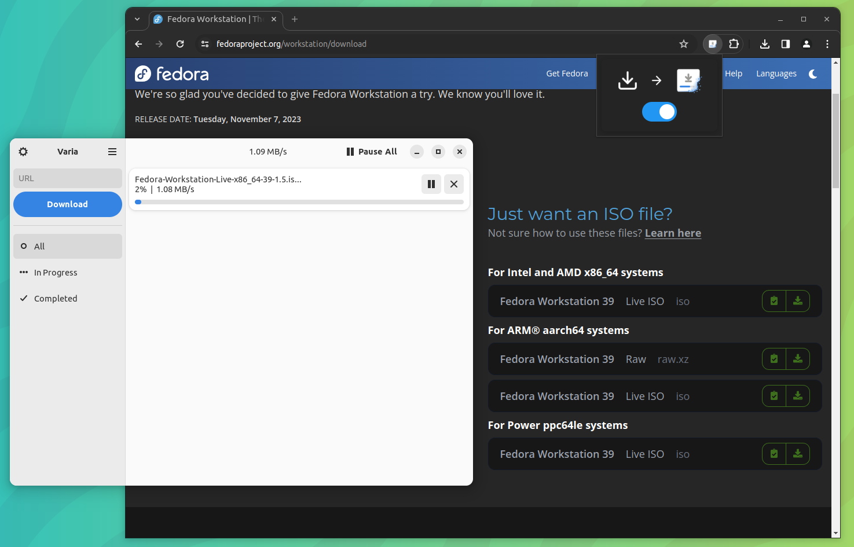This screenshot has width=854, height=547.
Task: Open Chrome's three-dot menu
Action: coord(827,43)
